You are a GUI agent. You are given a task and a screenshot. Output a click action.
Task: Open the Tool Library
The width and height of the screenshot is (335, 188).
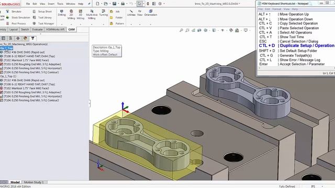point(42,17)
